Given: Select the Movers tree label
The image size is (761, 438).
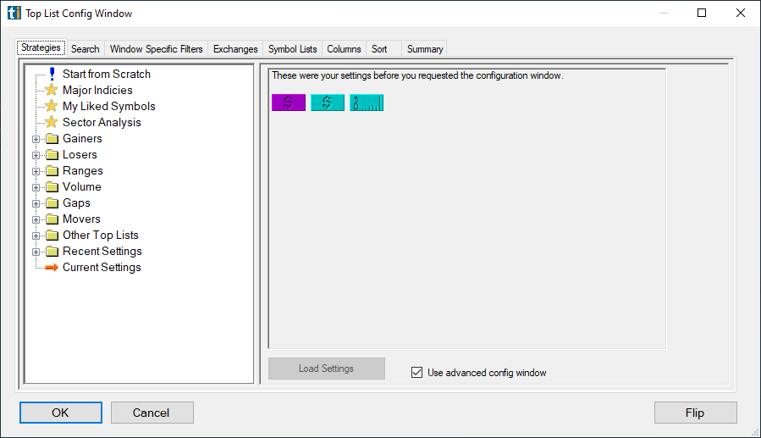Looking at the screenshot, I should click(81, 219).
